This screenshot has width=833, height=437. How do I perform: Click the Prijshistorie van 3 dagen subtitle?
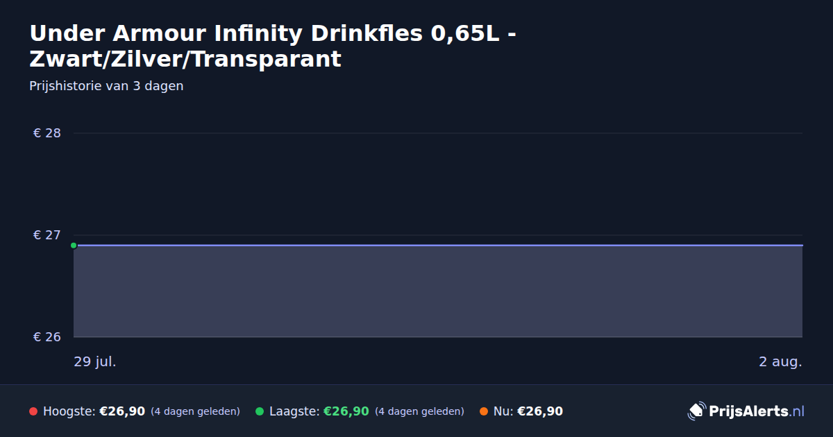pos(106,86)
